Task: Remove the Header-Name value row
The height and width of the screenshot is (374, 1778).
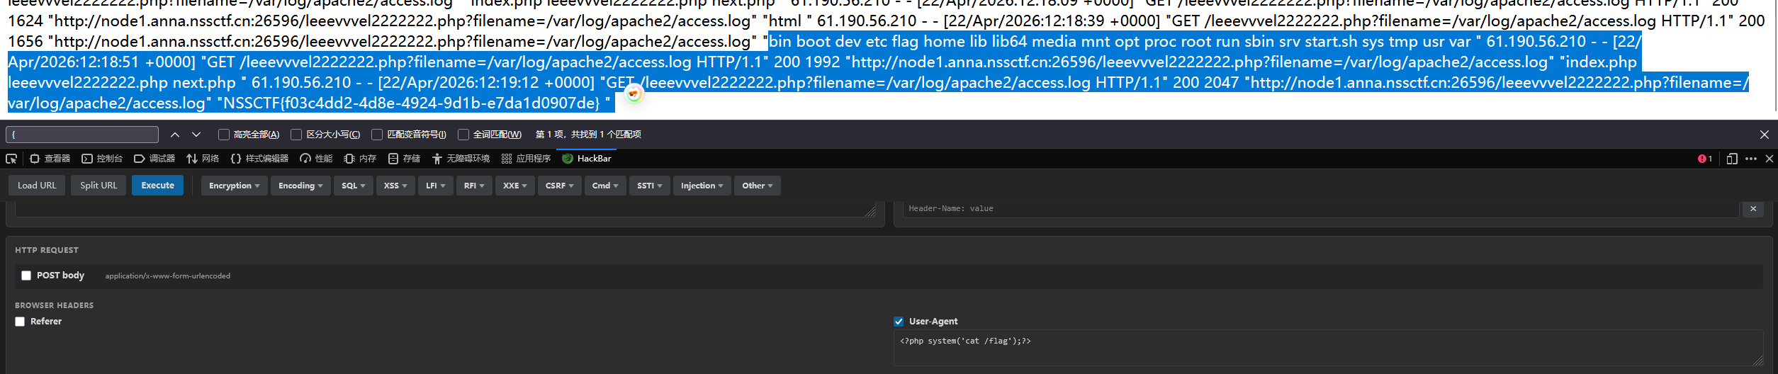Action: tap(1752, 209)
